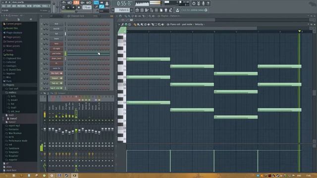Select the drum_bass channel button
317x178 pixels.
(56, 58)
